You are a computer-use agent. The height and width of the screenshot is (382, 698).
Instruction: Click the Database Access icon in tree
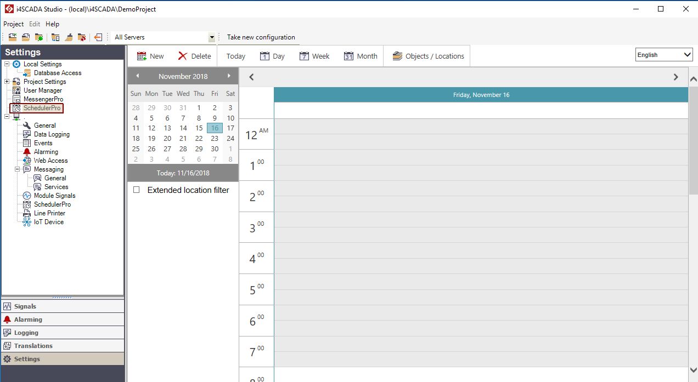click(x=27, y=73)
